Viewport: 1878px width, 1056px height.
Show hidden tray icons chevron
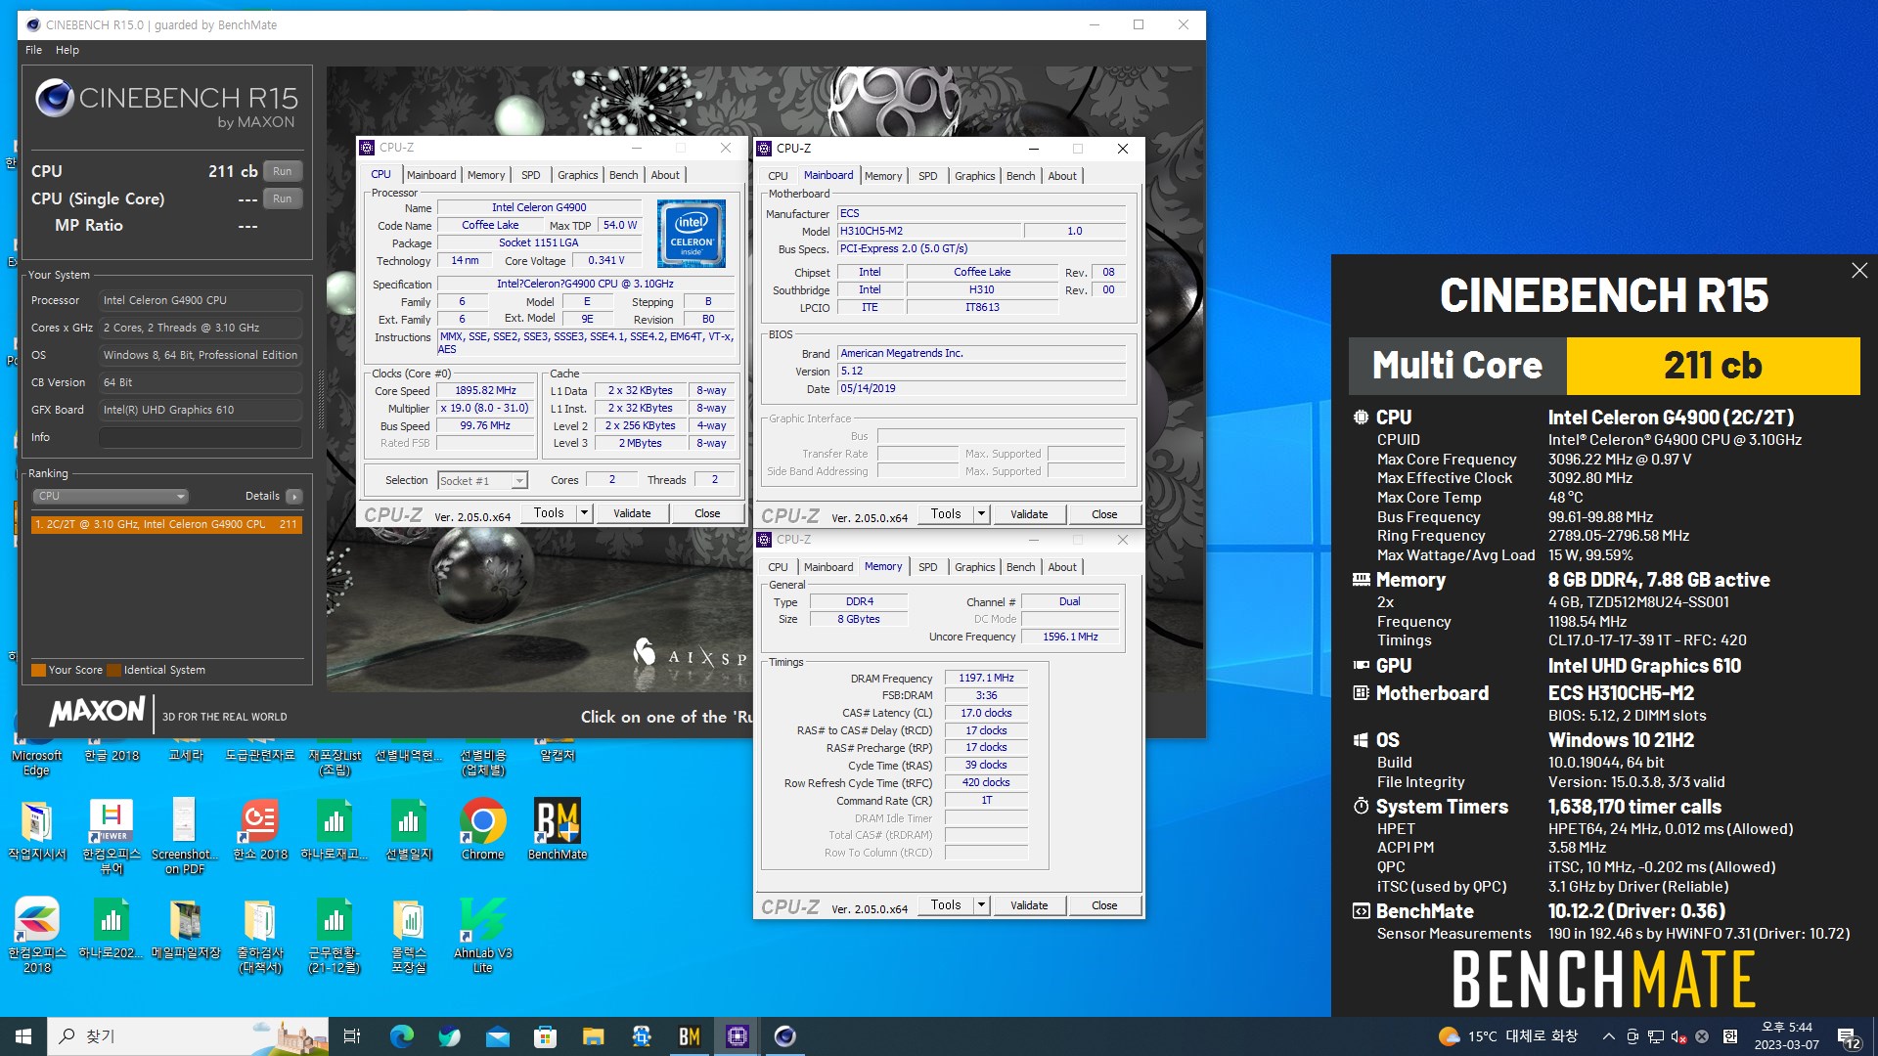point(1608,1036)
